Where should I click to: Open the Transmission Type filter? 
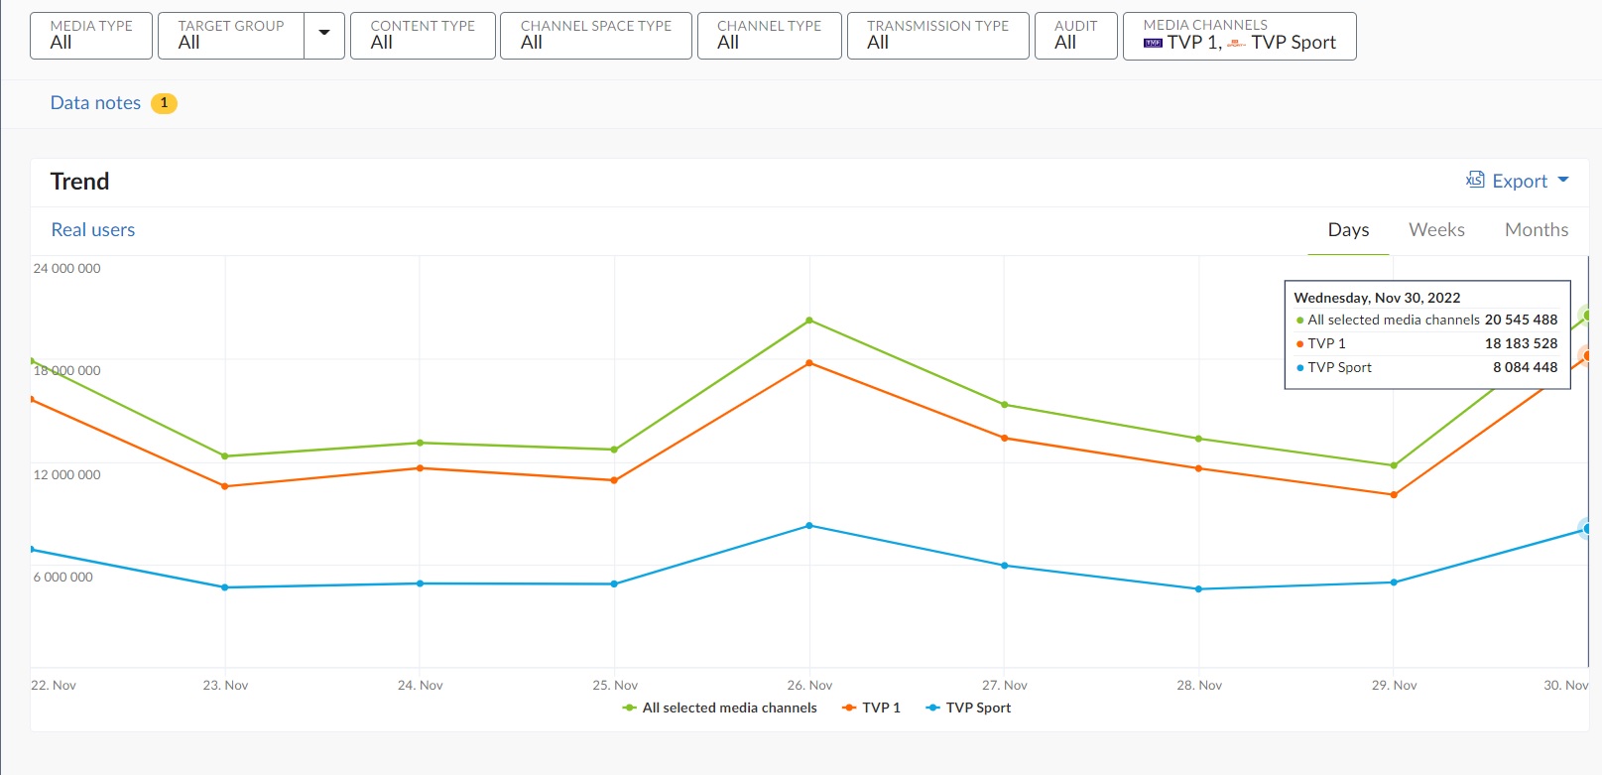tap(937, 35)
